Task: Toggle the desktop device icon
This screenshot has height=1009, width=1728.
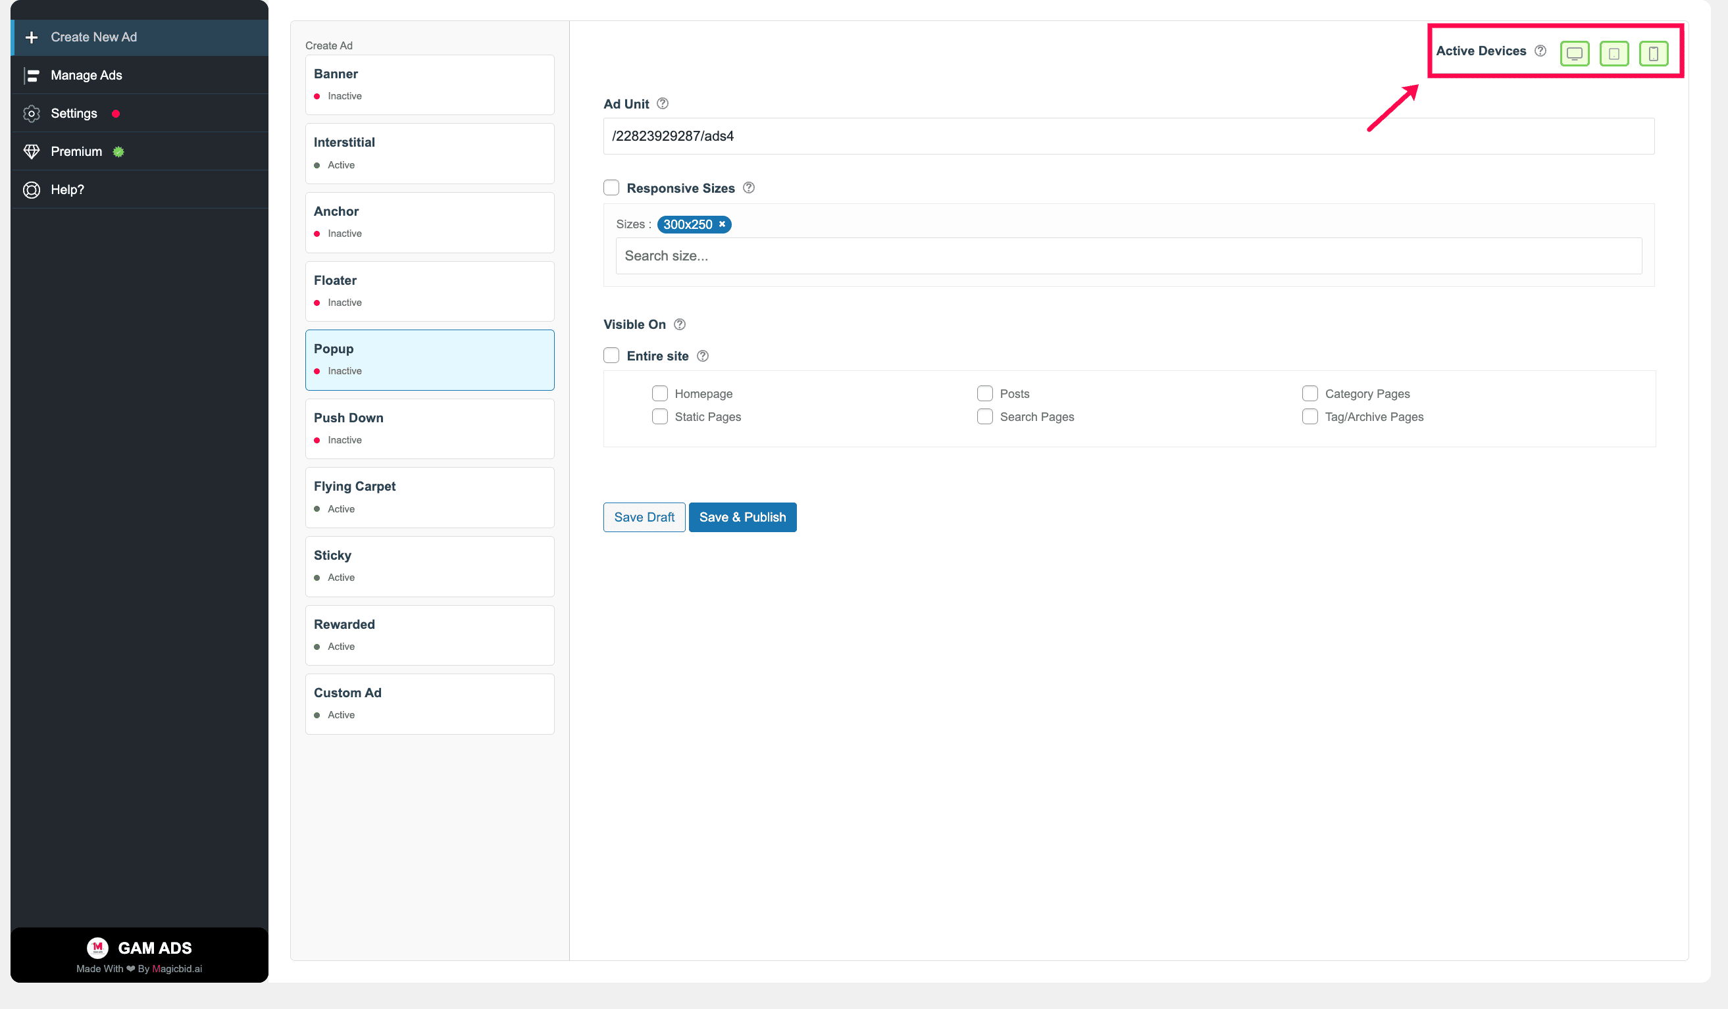Action: pyautogui.click(x=1575, y=53)
